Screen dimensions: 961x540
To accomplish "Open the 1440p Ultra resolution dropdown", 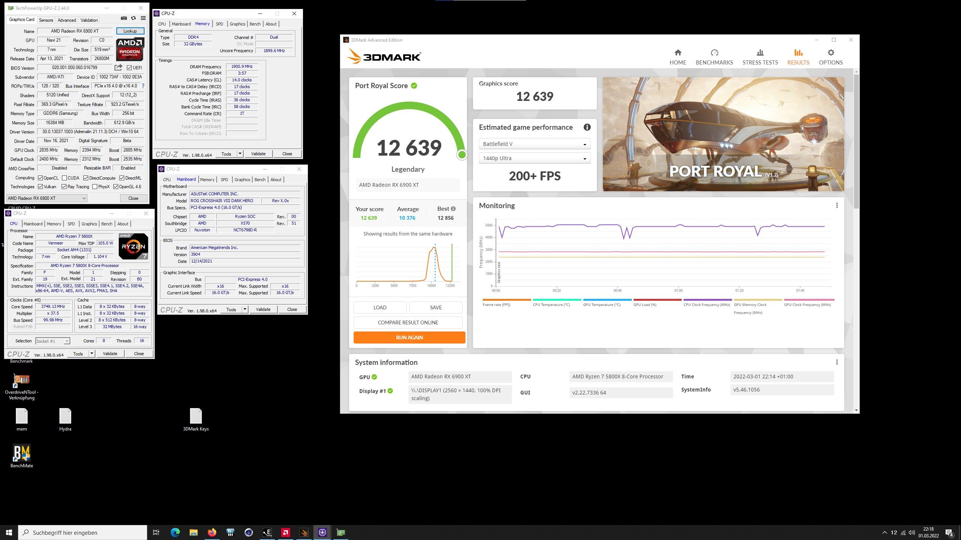I will pyautogui.click(x=535, y=158).
